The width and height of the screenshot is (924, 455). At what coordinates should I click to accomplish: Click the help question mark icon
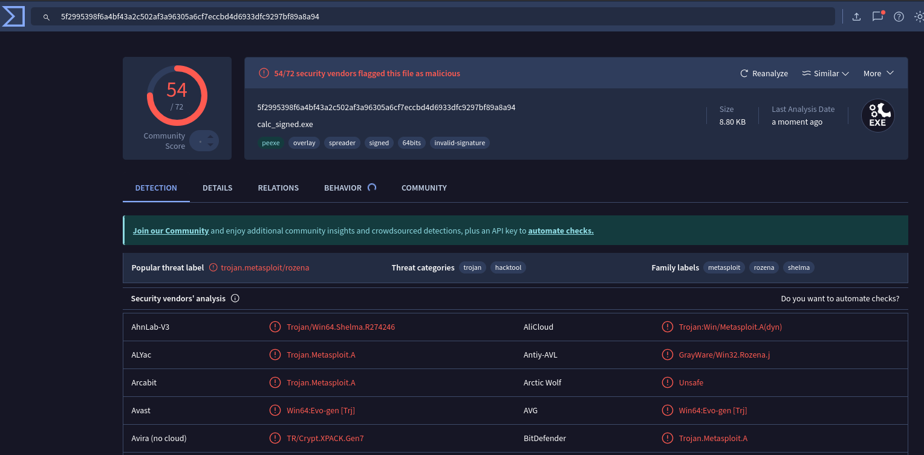[899, 17]
